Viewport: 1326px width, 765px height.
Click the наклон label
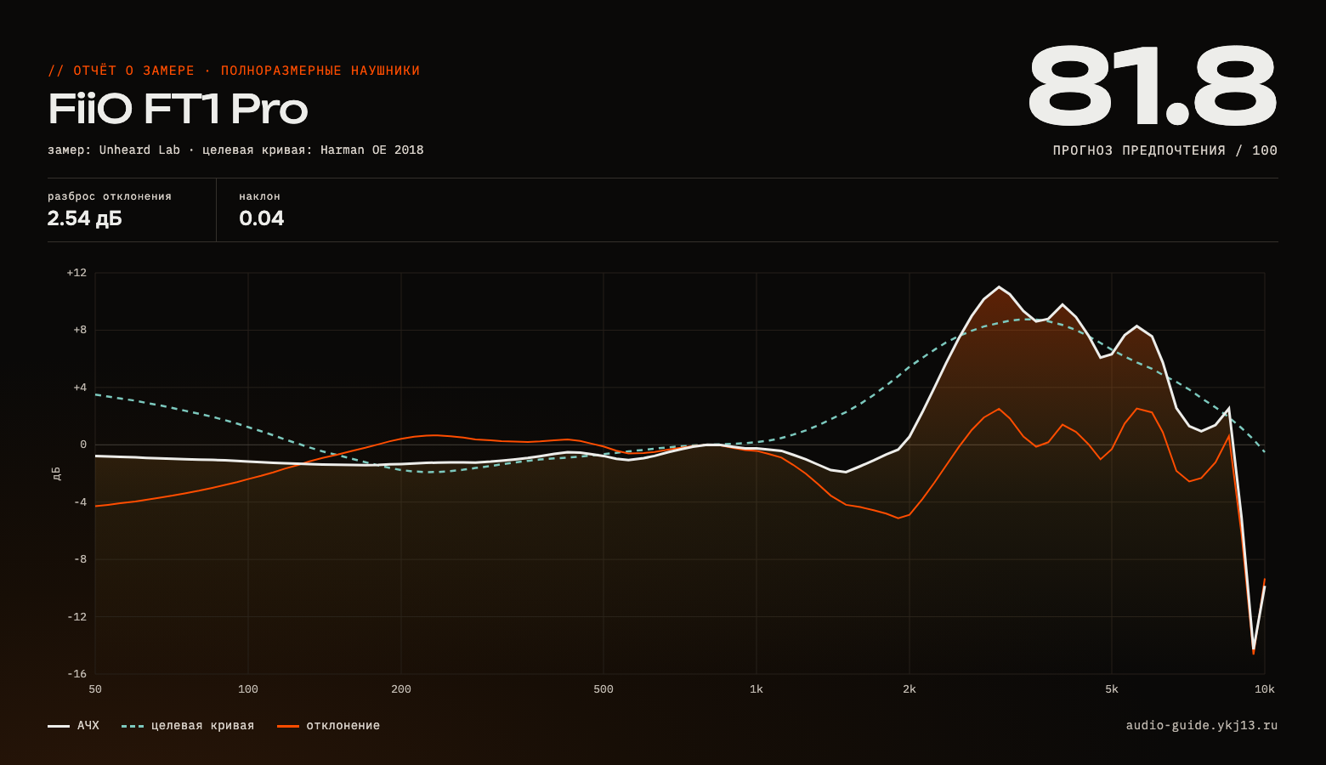260,196
